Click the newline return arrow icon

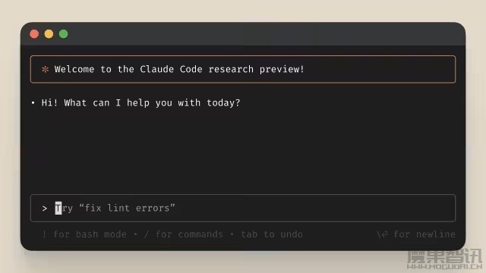[382, 234]
